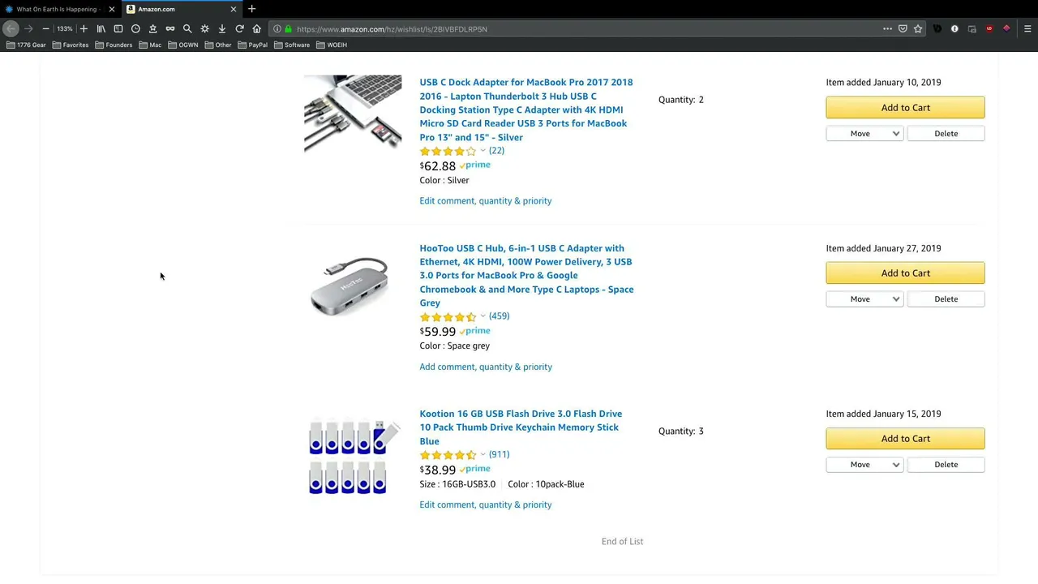This screenshot has height=584, width=1038.
Task: Bookmark this page with the star icon
Action: coord(918,28)
